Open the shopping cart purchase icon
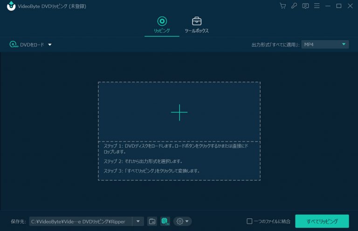 coord(282,6)
